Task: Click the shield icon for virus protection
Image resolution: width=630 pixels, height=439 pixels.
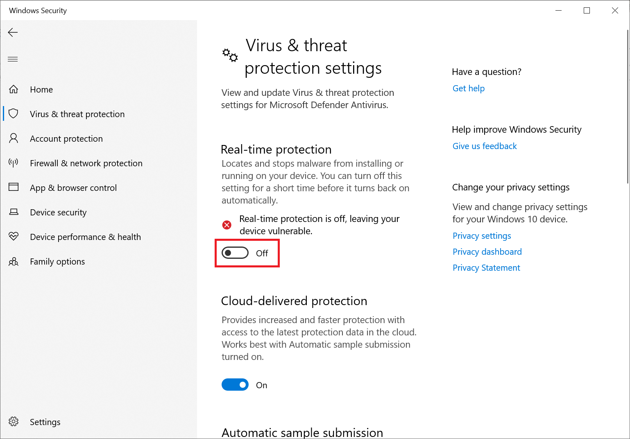Action: click(x=14, y=113)
